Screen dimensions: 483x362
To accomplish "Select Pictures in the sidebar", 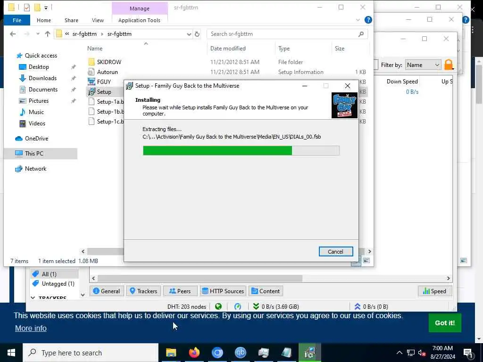I will 39,101.
